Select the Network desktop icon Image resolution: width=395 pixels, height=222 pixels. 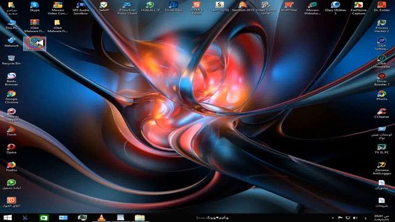(11, 43)
